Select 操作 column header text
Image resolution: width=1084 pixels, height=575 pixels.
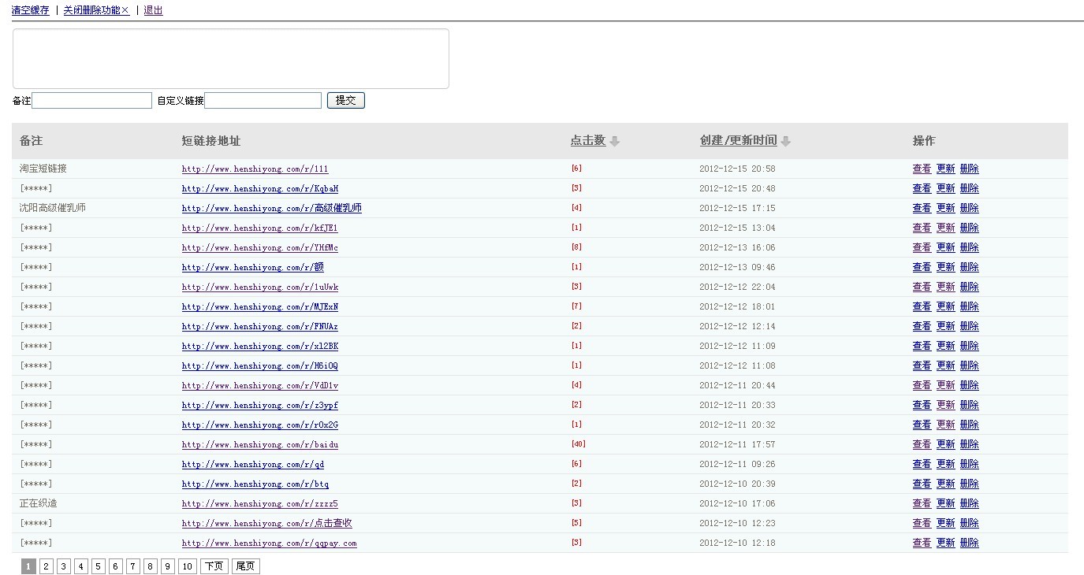tap(924, 140)
